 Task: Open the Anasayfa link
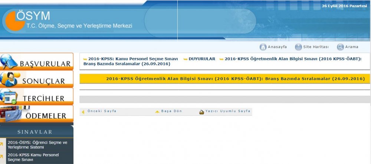[x=277, y=47]
